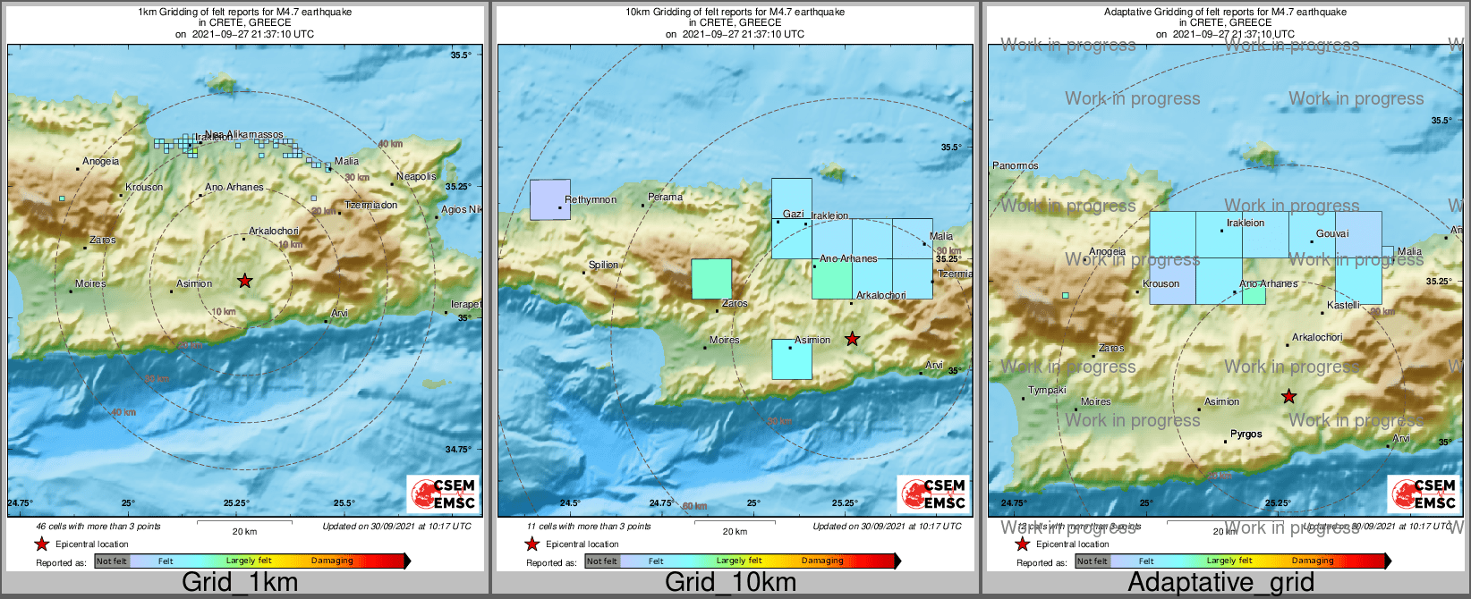
Task: Click the CSEM EMSC logo on the Grid_1km map
Action: [443, 494]
